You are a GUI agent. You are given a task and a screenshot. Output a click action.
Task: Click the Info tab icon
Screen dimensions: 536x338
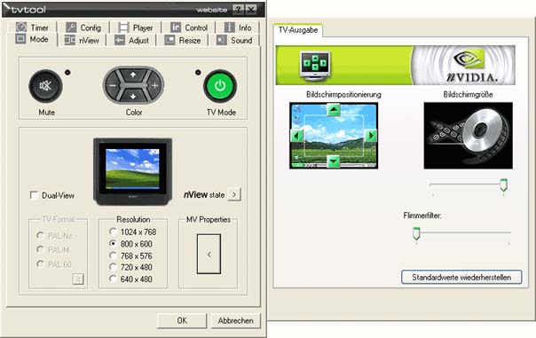(x=229, y=28)
